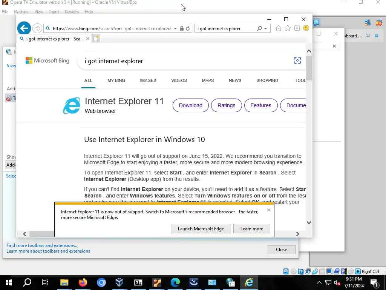Screen dimensions: 386x290
Task: Click the vertical scrollbar down arrow
Action: click(x=309, y=222)
